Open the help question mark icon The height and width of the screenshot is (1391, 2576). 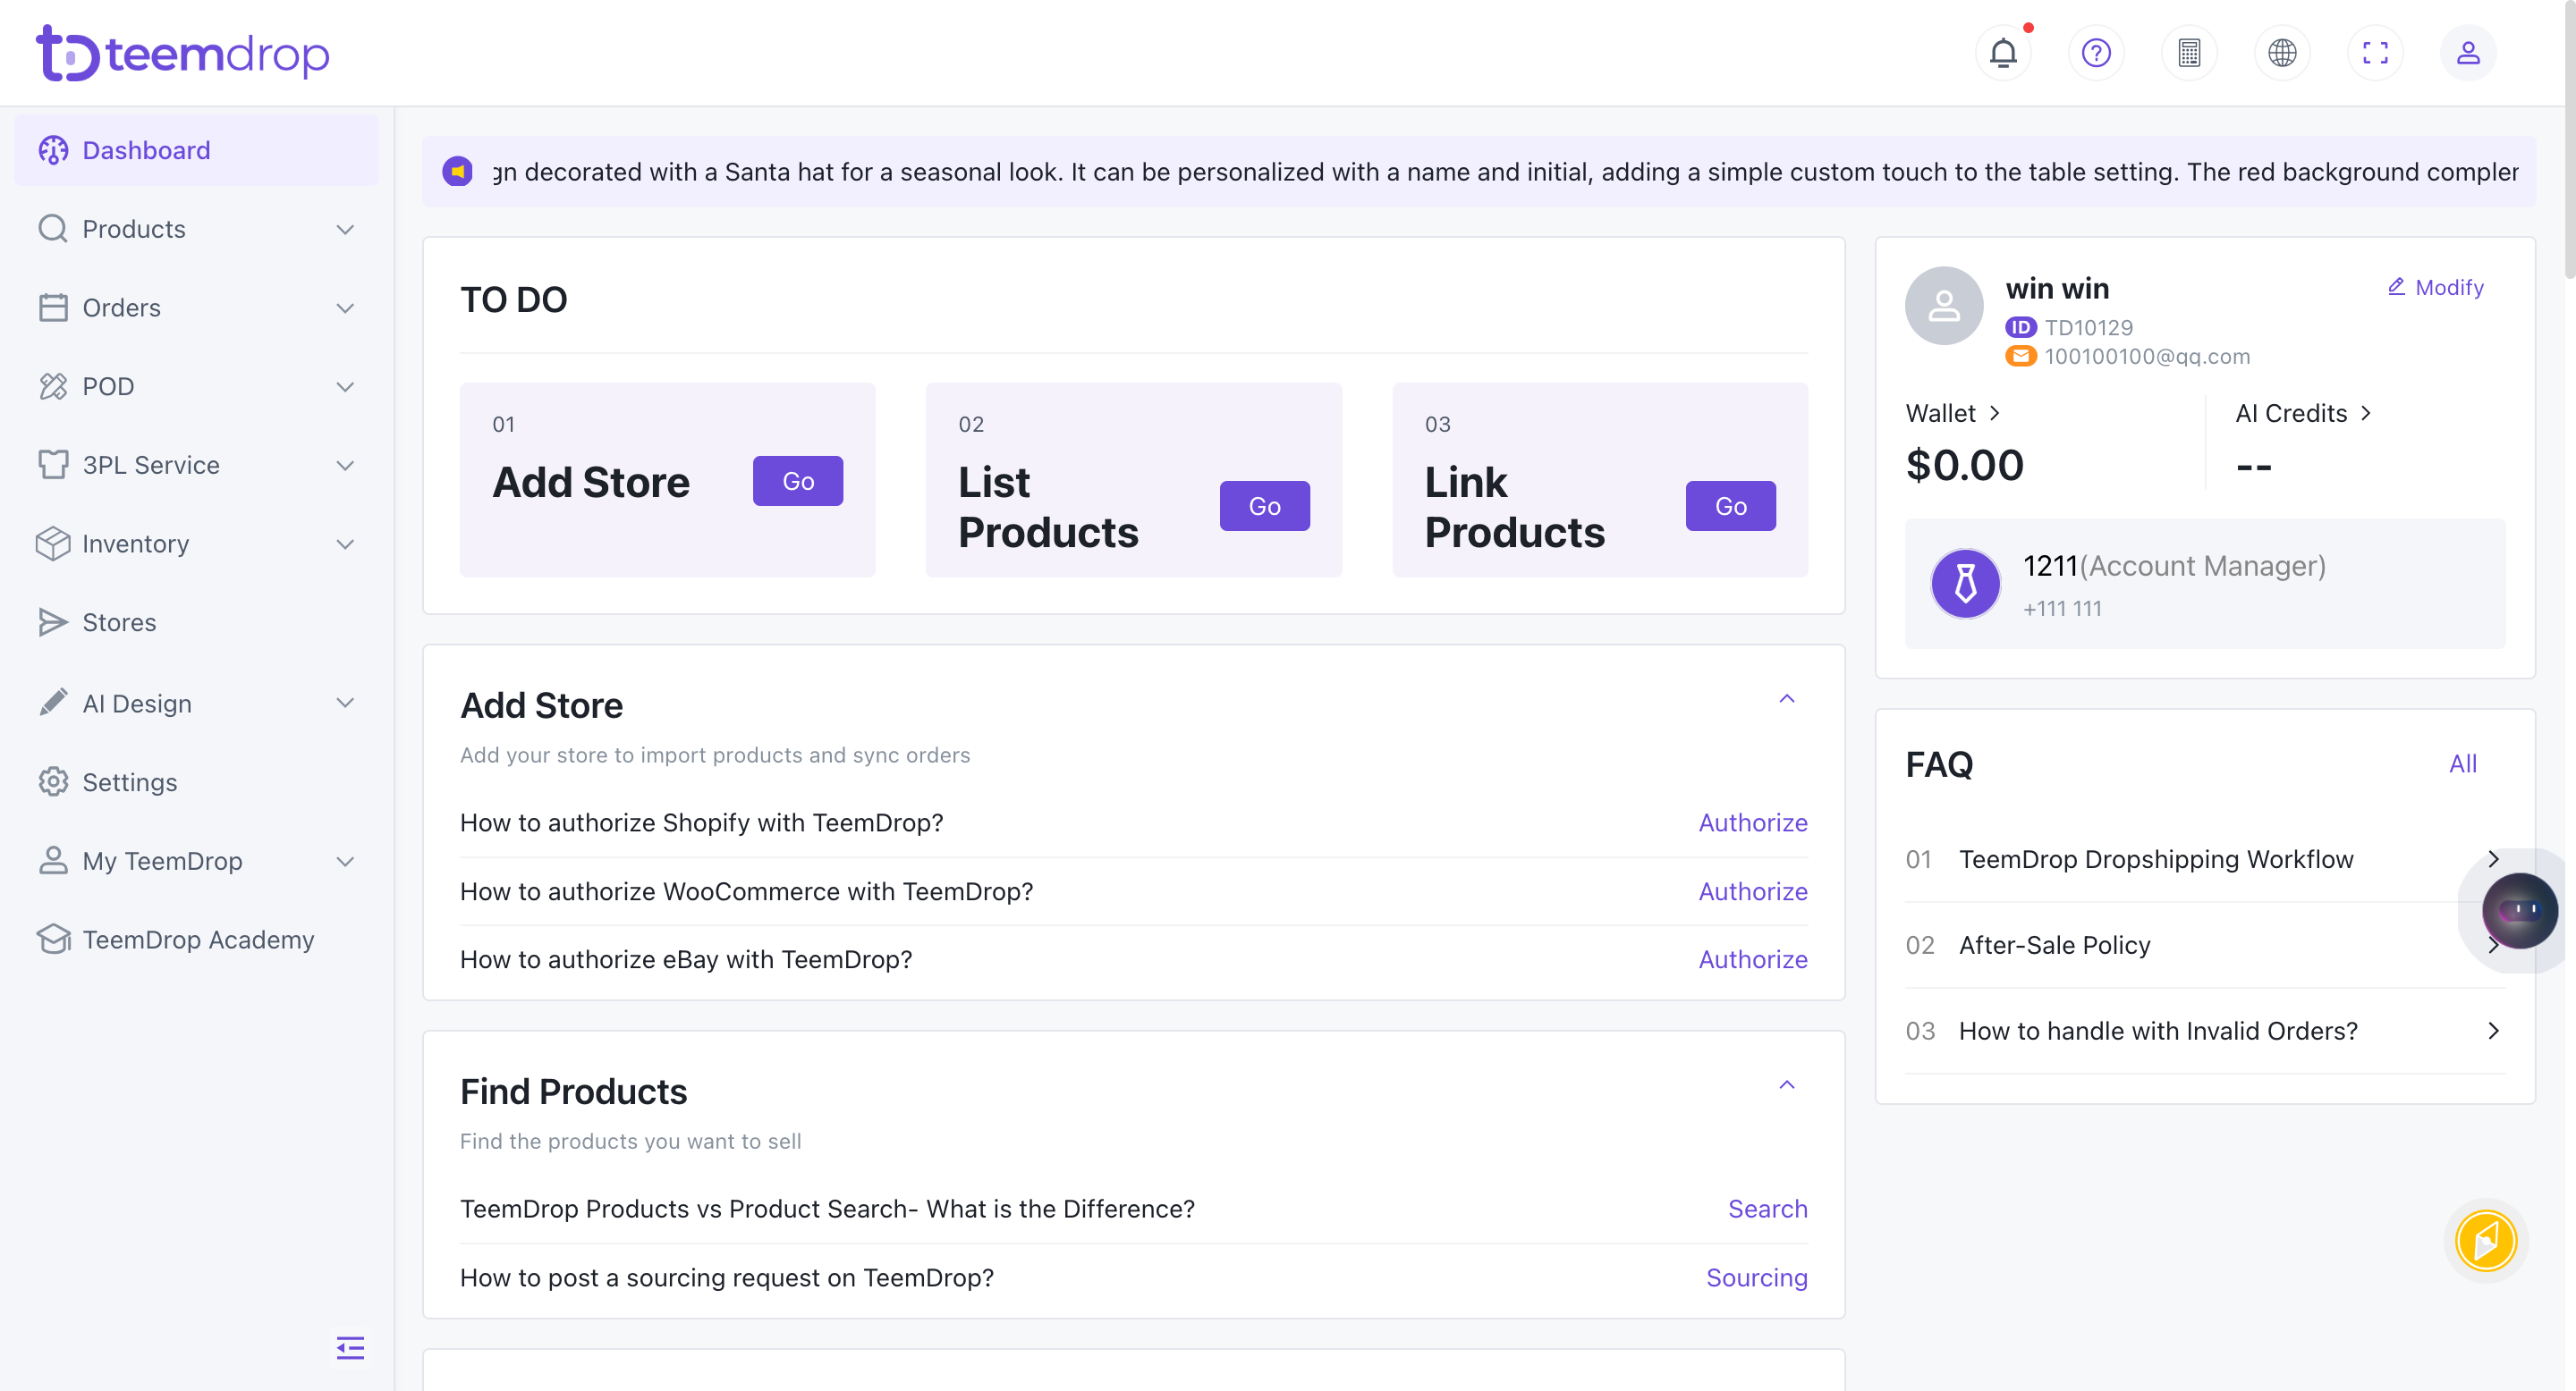click(2096, 53)
